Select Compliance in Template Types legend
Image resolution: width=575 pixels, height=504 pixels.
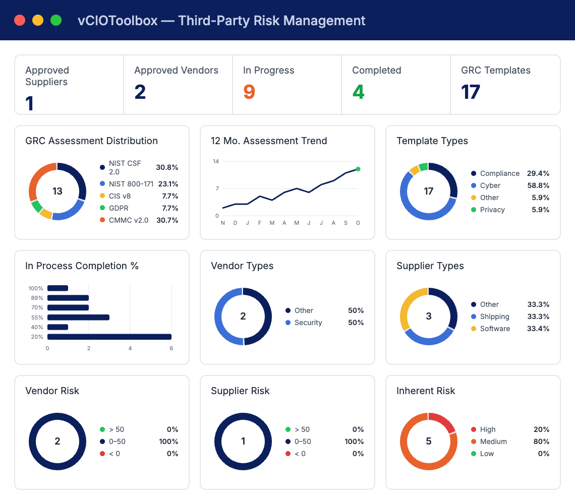pyautogui.click(x=510, y=173)
